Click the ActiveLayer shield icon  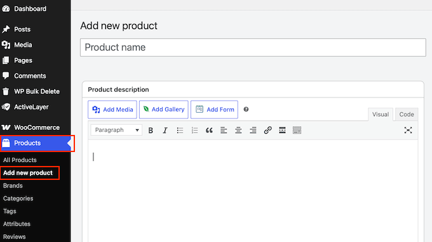[x=6, y=107]
